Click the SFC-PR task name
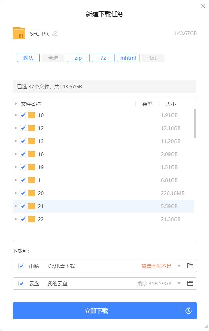 [39, 34]
